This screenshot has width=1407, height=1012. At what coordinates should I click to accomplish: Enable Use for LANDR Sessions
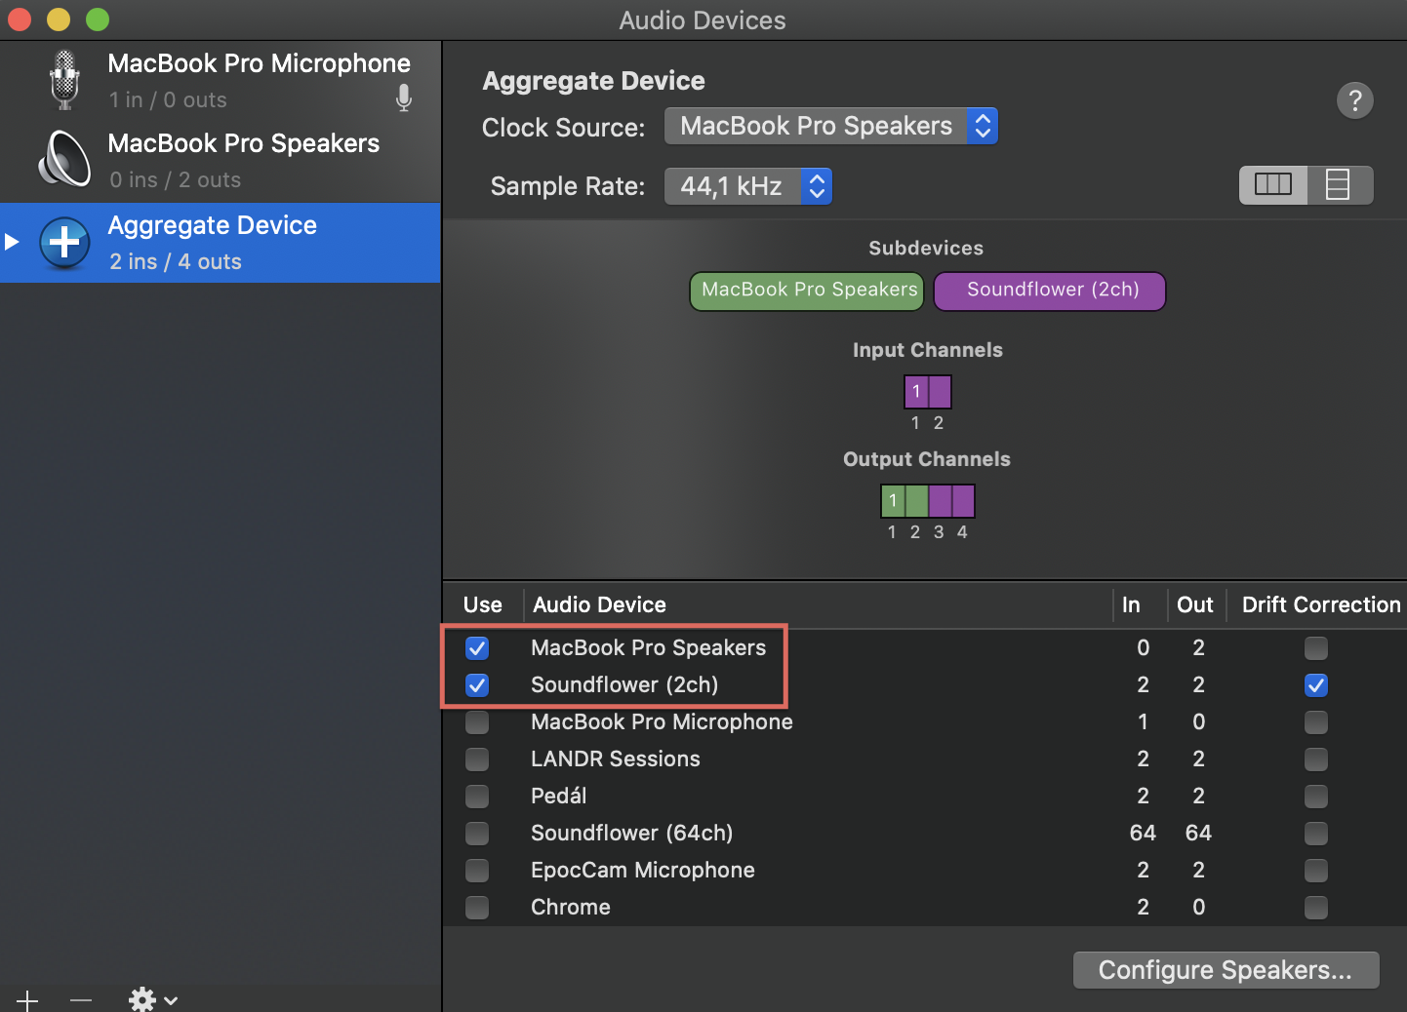pos(477,759)
